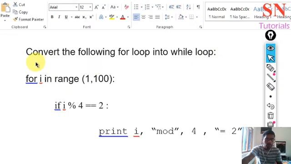Toggle superscript formatting
This screenshot has width=291, height=164.
point(91,17)
